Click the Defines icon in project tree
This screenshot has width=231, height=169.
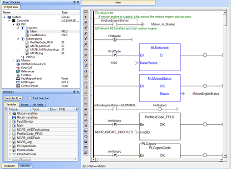tap(23, 57)
